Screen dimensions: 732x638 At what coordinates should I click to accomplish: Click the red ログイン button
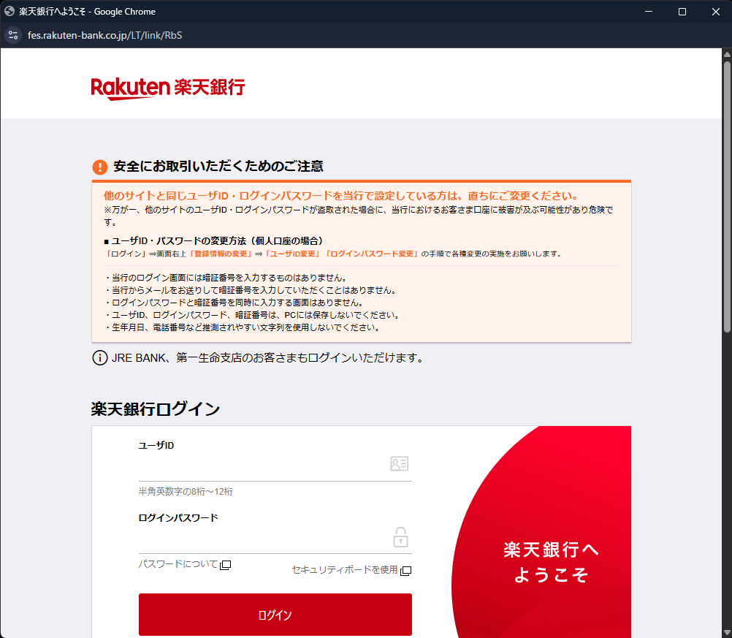coord(275,615)
